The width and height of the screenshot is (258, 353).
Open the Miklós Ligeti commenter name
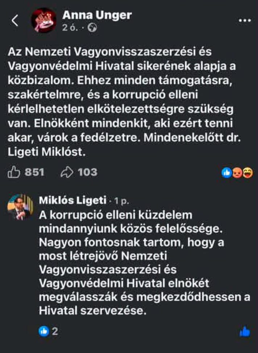[72, 200]
